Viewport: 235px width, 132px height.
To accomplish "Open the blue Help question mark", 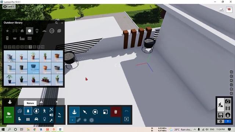I will click(228, 121).
